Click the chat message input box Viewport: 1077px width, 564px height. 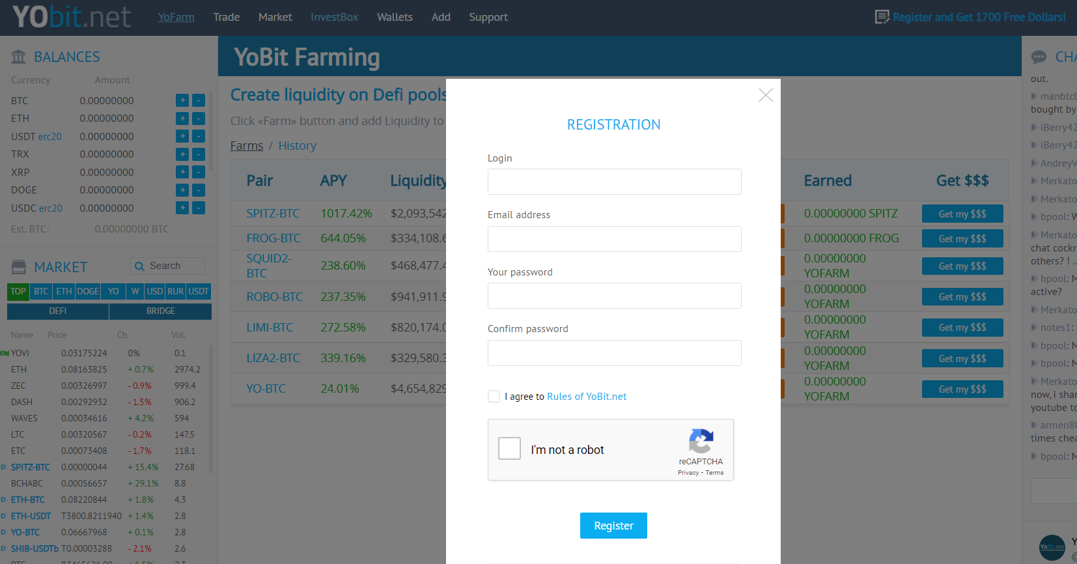[1054, 491]
